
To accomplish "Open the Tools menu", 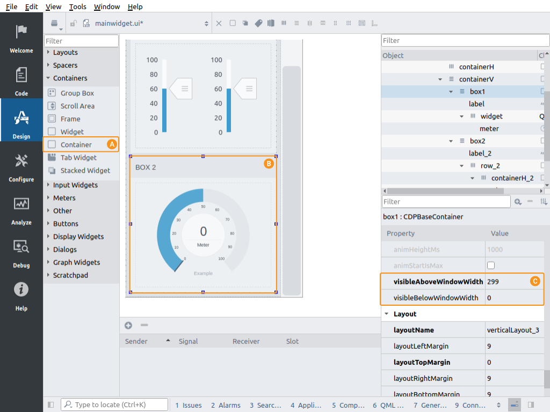I will 78,6.
